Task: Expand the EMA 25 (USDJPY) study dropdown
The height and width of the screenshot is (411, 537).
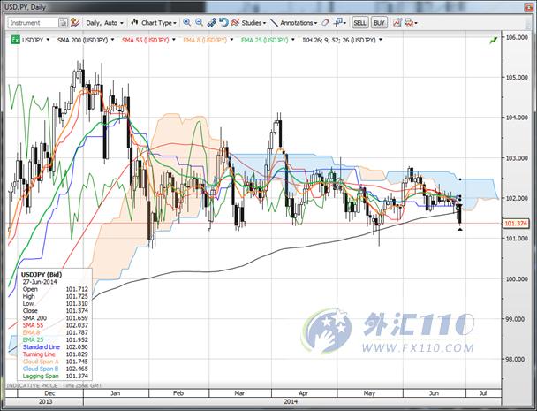Action: [293, 40]
